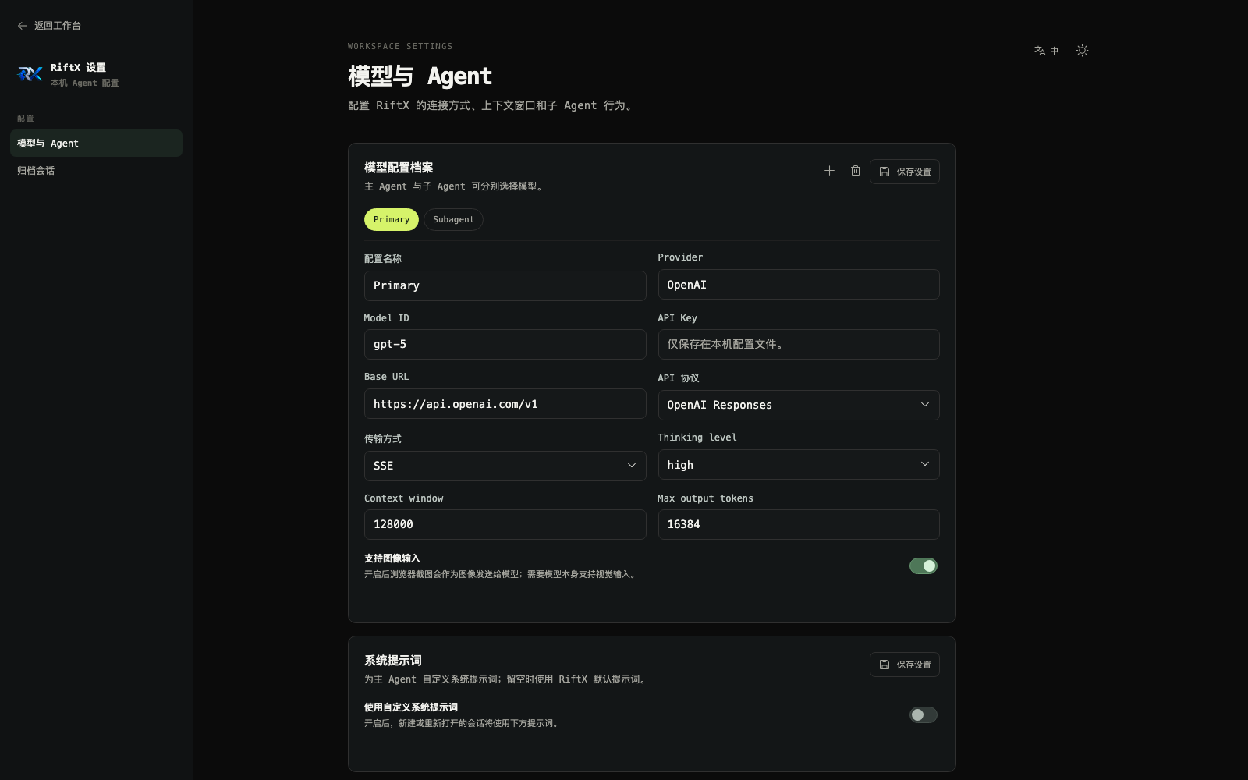Edit the Context window value 128000
Image resolution: width=1248 pixels, height=780 pixels.
505,524
